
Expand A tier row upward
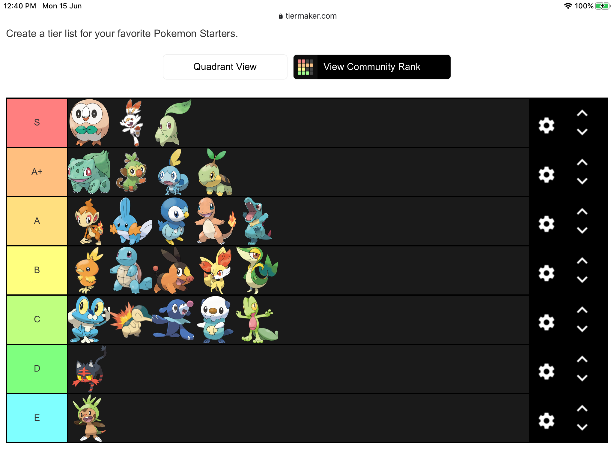(x=582, y=211)
